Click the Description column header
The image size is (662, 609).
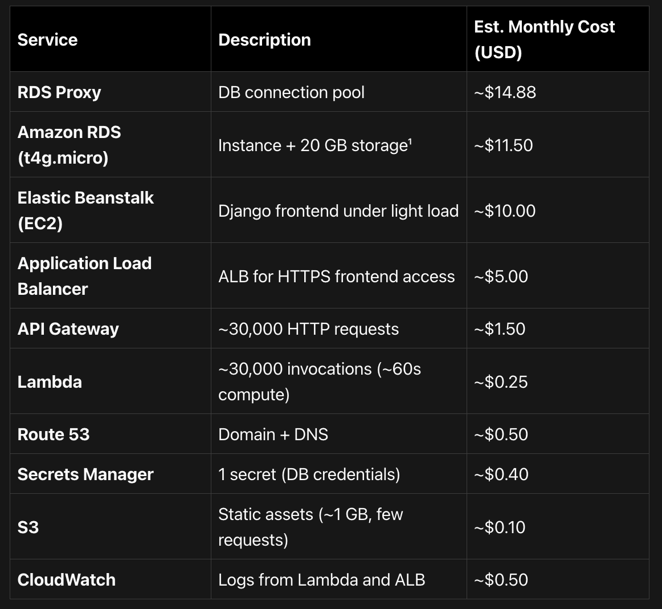point(264,39)
